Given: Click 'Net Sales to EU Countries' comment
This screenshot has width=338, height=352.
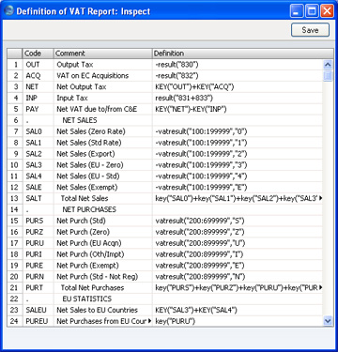Looking at the screenshot, I should pyautogui.click(x=103, y=310).
